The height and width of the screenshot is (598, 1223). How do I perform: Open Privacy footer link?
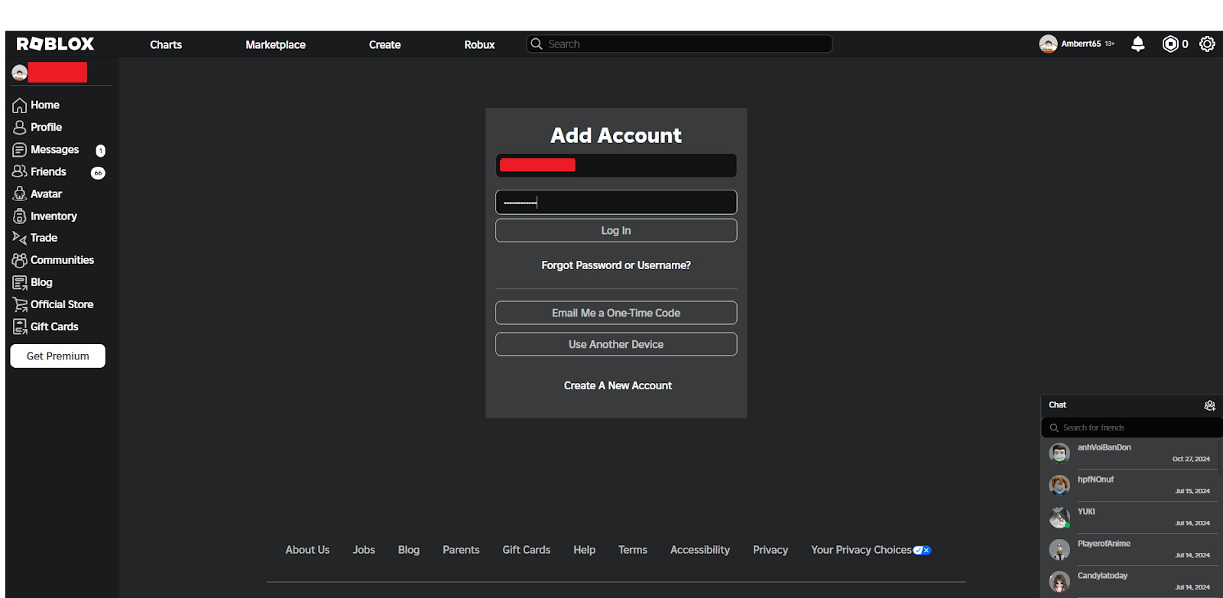pos(770,550)
